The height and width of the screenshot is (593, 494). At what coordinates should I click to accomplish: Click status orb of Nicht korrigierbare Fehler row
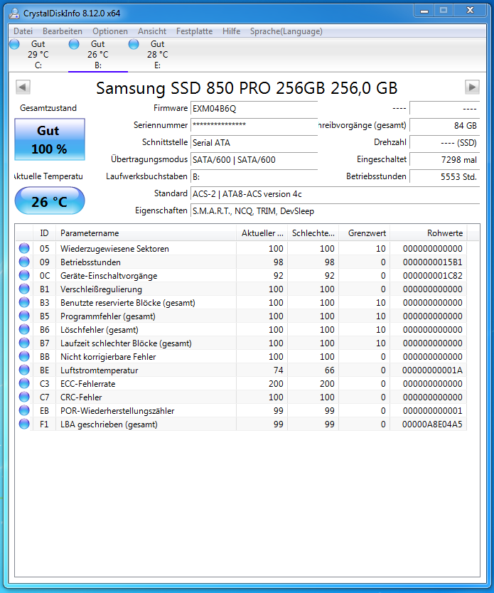point(24,357)
